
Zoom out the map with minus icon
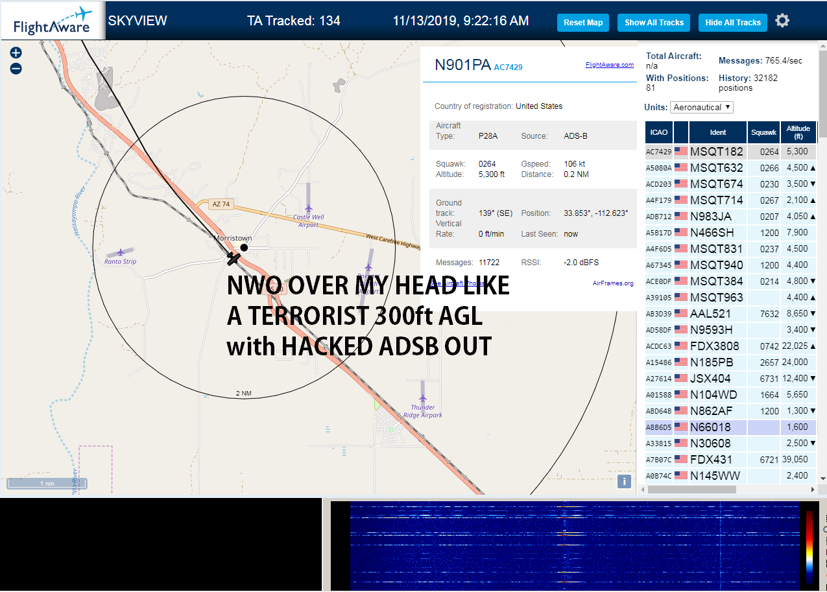point(16,68)
